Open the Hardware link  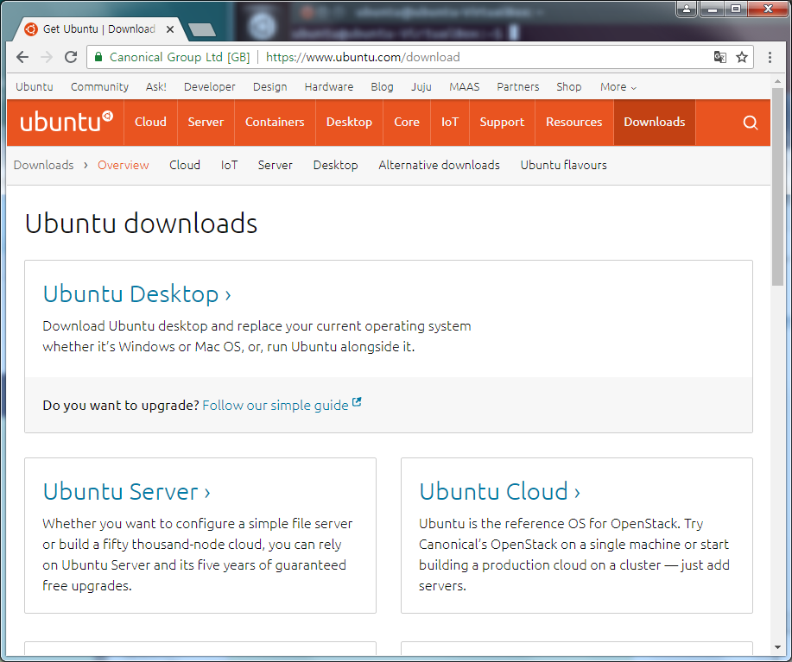click(x=329, y=87)
